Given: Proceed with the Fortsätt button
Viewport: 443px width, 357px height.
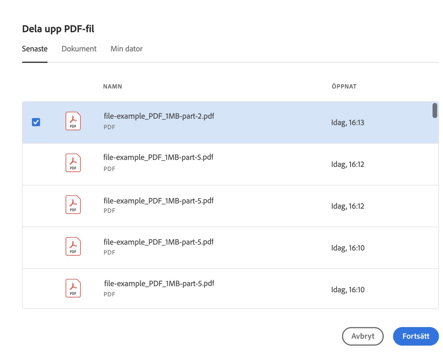Looking at the screenshot, I should 416,336.
